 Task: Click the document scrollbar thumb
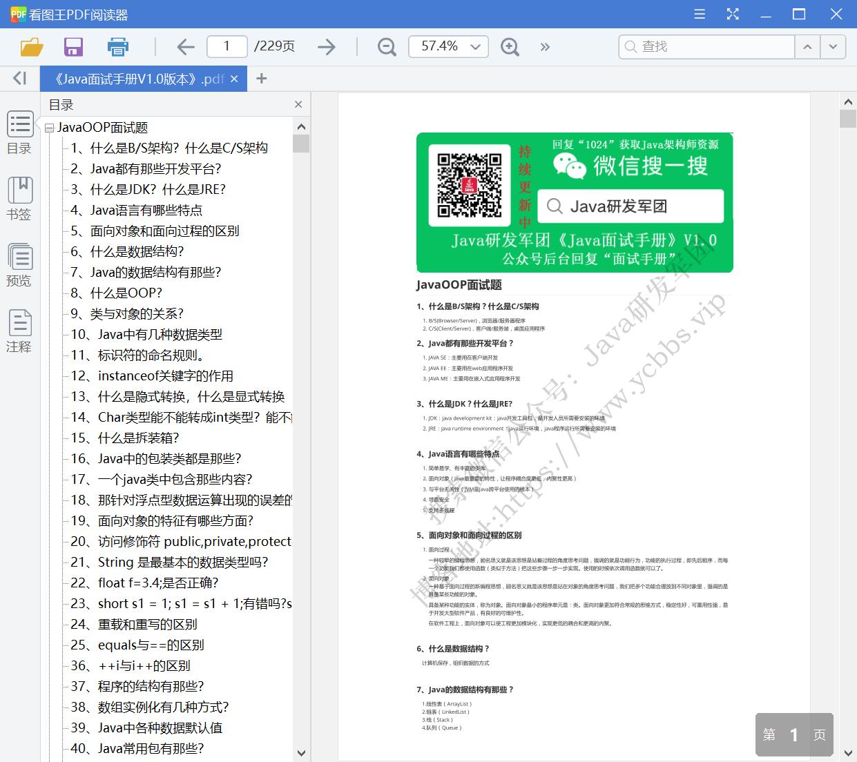click(x=848, y=117)
